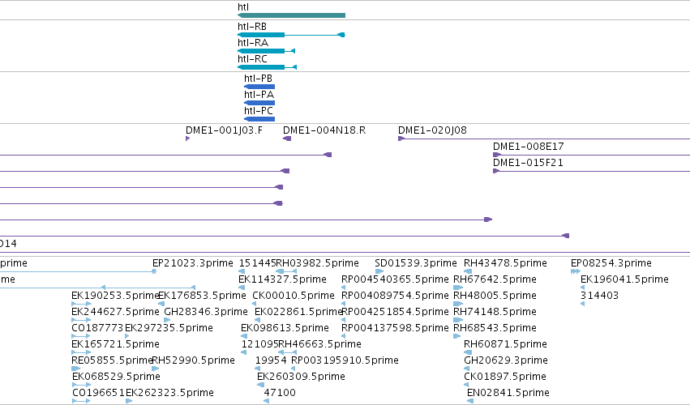This screenshot has width=690, height=405.
Task: Click the htl-PC blue CDS bar
Action: tap(259, 119)
